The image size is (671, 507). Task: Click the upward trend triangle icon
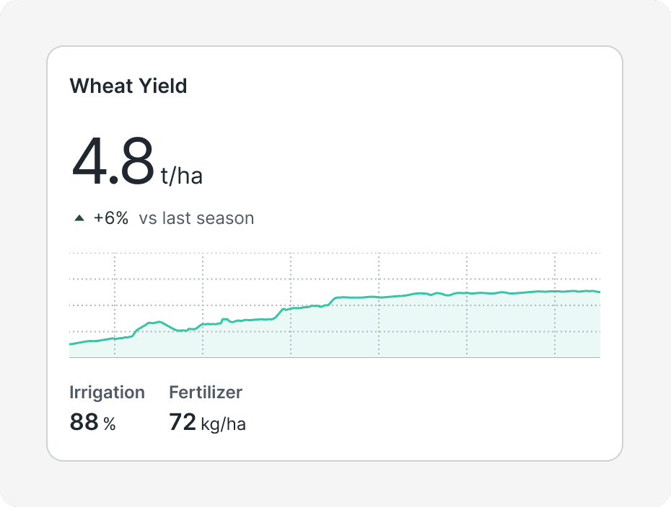click(x=79, y=218)
